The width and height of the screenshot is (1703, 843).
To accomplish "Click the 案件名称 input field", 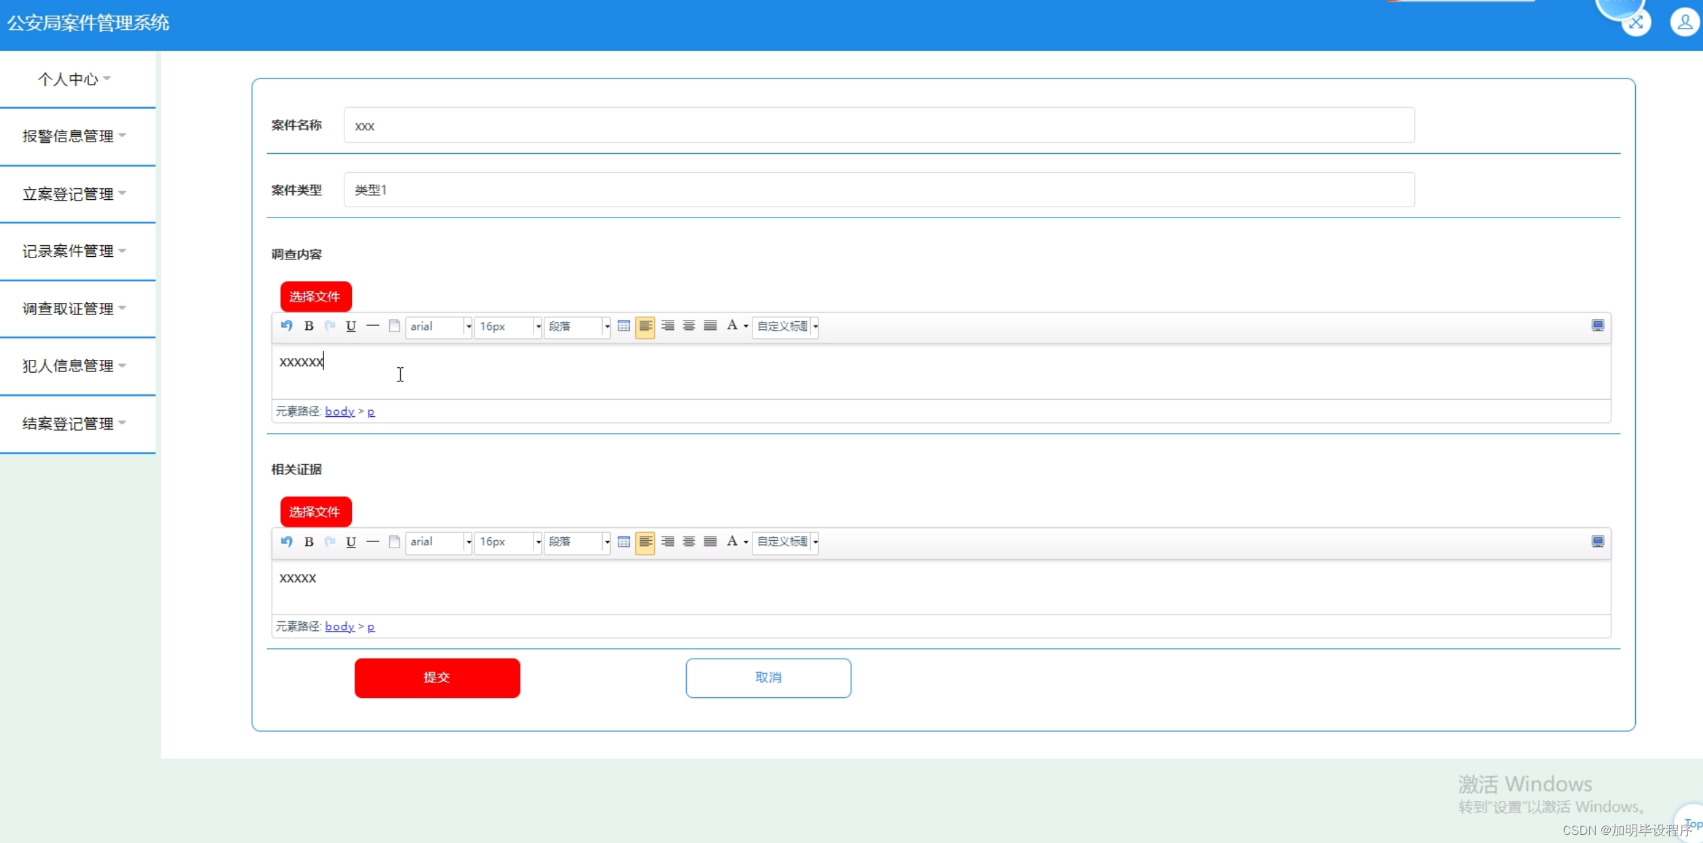I will coord(879,125).
